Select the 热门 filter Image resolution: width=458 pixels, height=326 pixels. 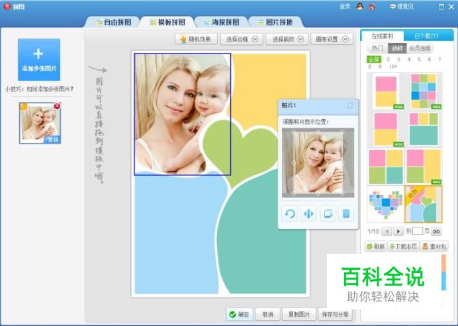point(377,48)
